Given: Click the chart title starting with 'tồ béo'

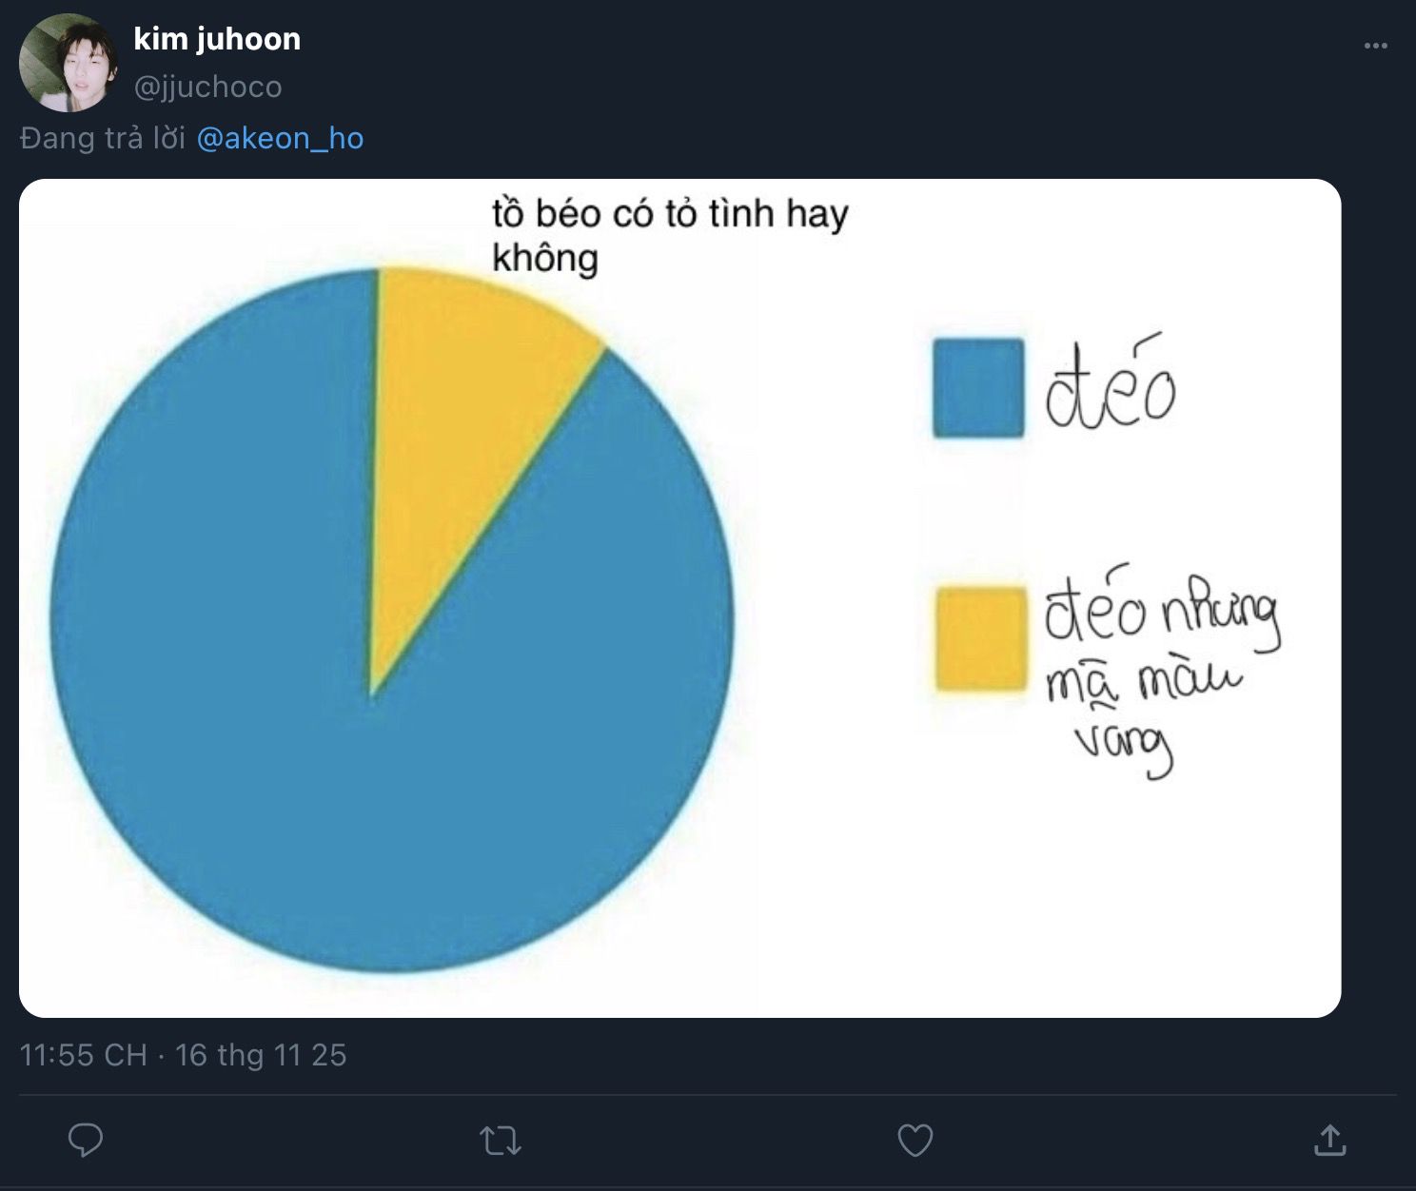Looking at the screenshot, I should (x=669, y=234).
